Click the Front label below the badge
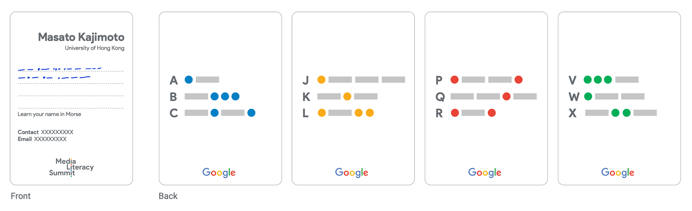 21,196
